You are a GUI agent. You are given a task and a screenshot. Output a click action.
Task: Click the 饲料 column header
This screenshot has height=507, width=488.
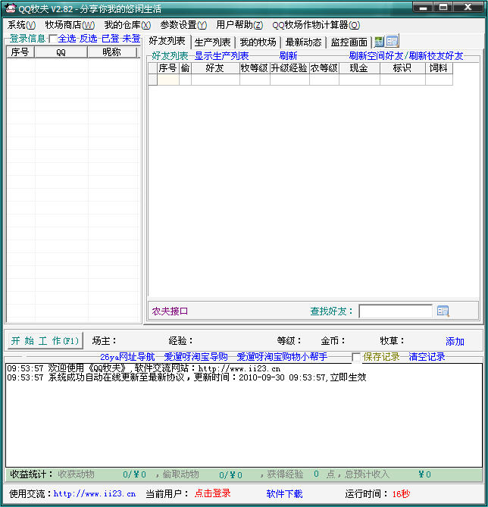coord(439,68)
